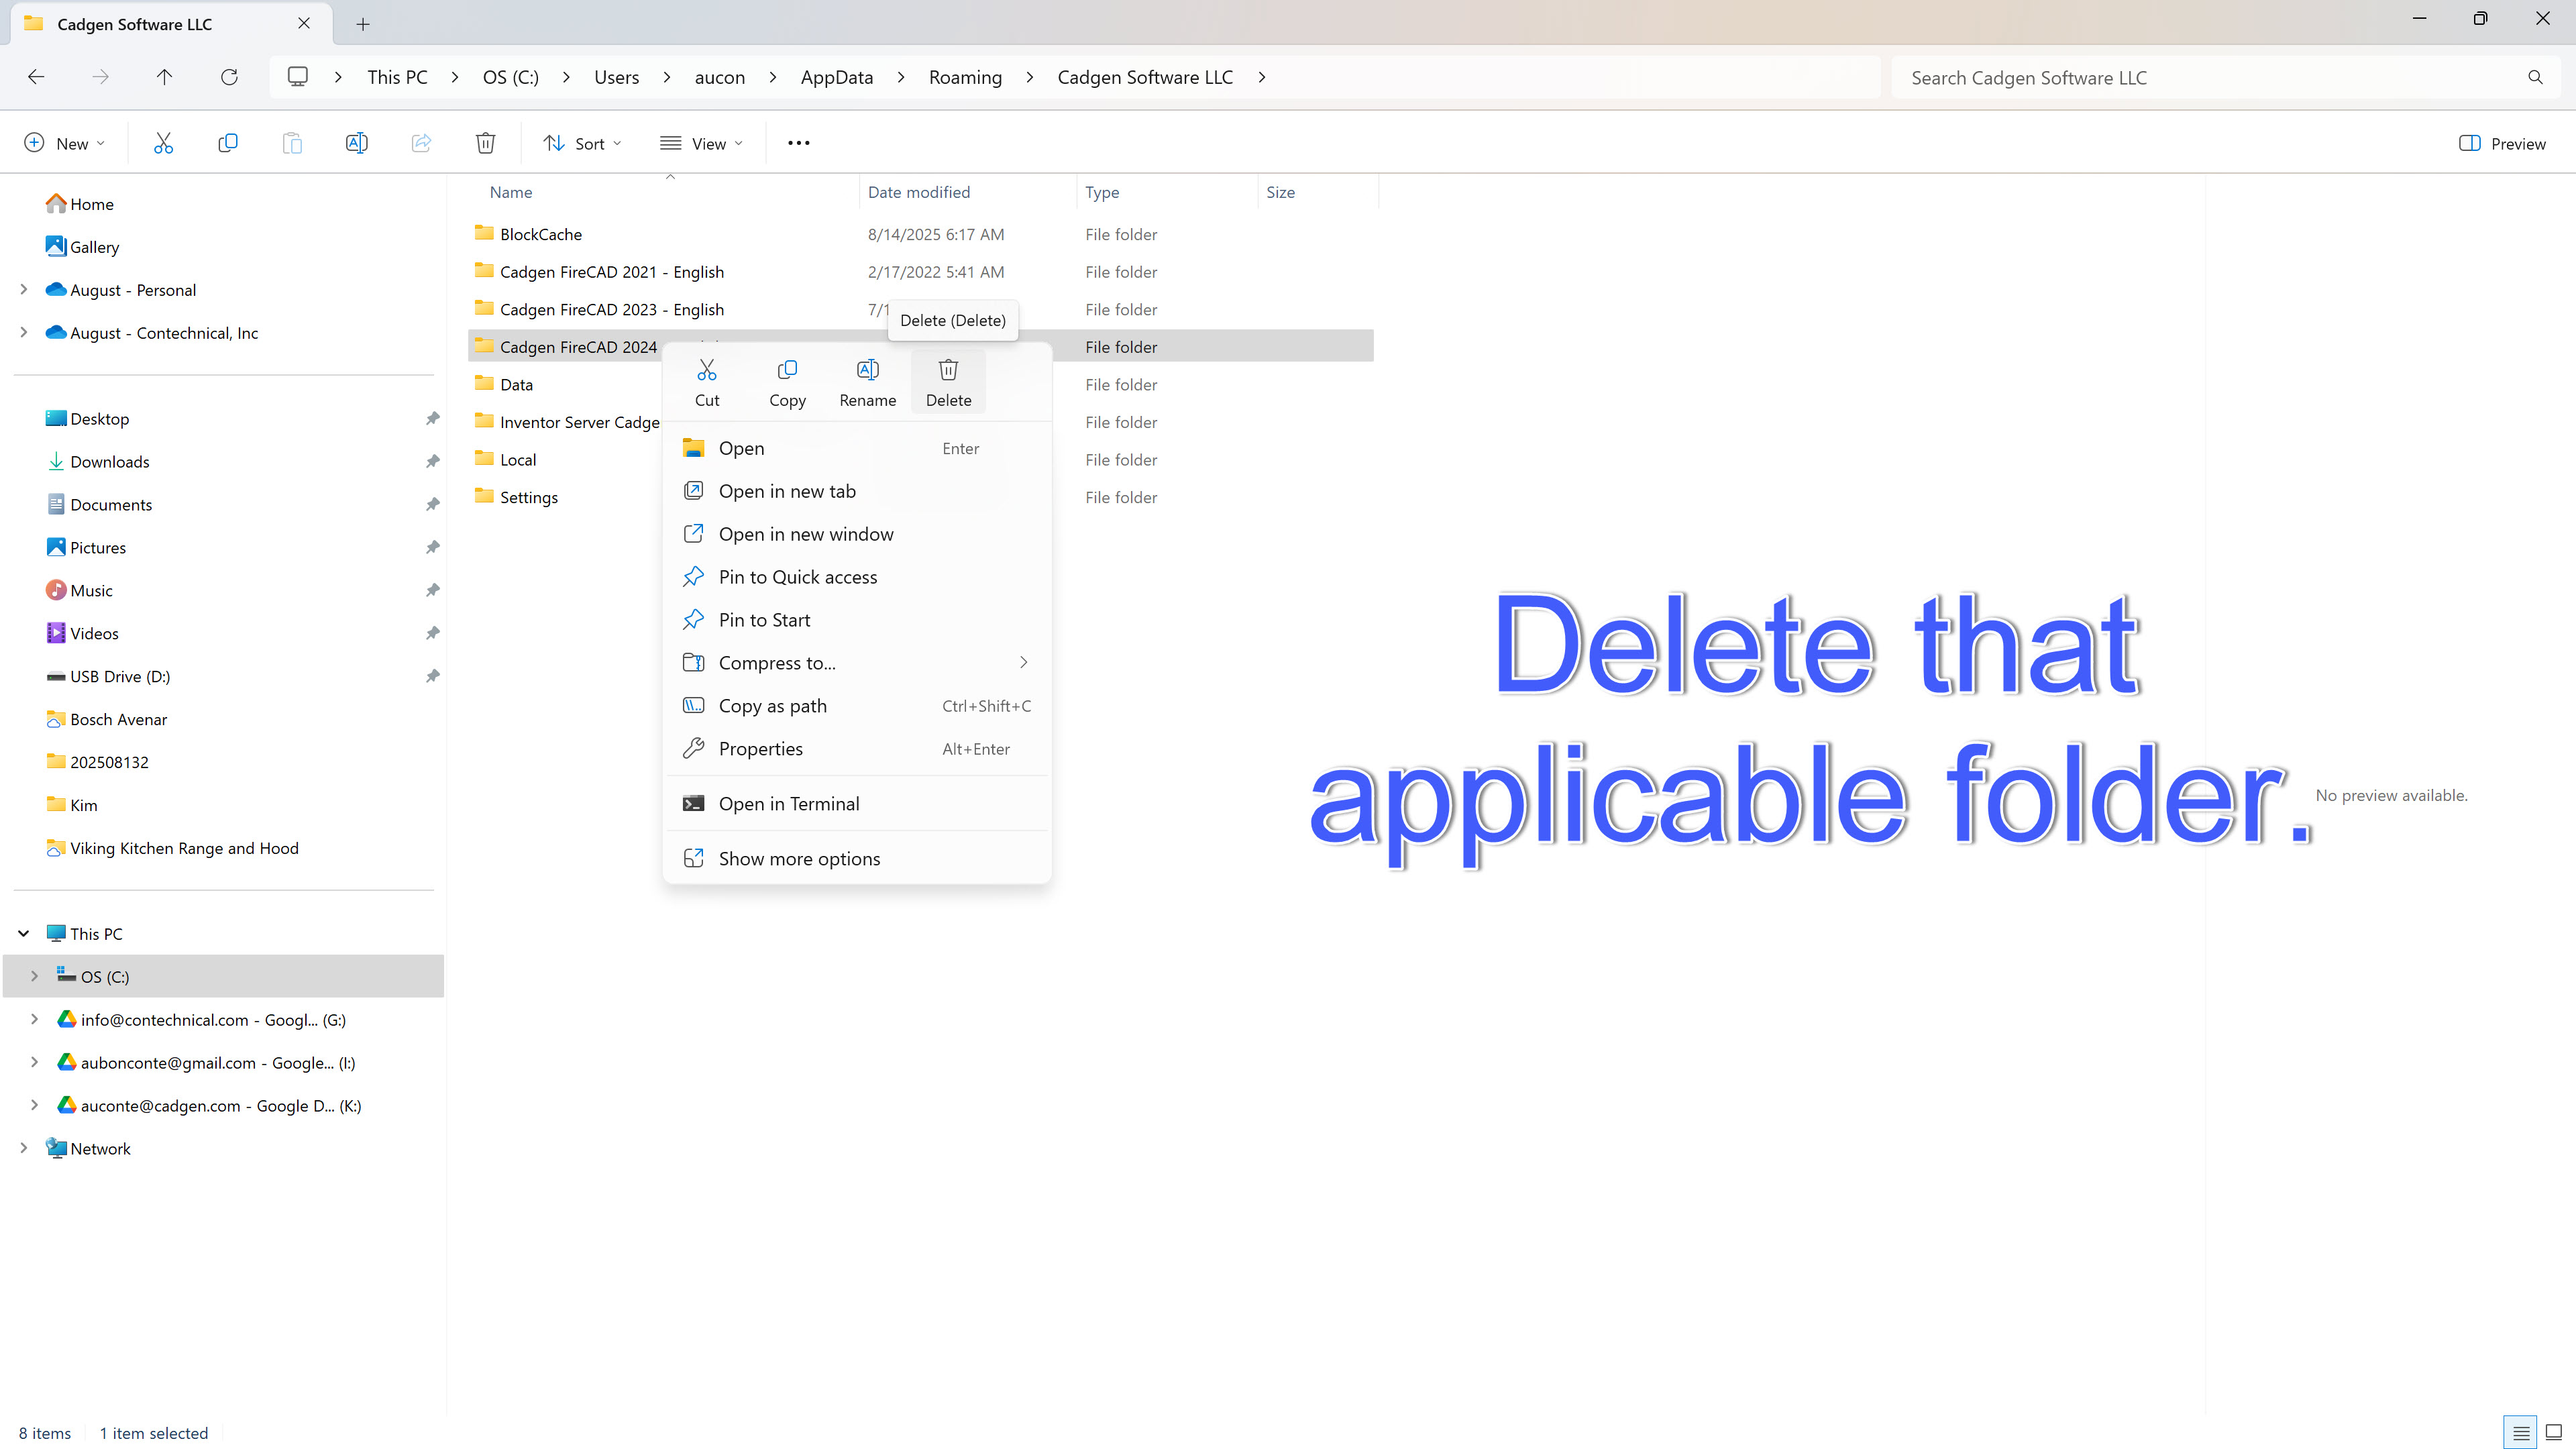Open a new tab with the plus button
This screenshot has width=2576, height=1449.
tap(363, 24)
